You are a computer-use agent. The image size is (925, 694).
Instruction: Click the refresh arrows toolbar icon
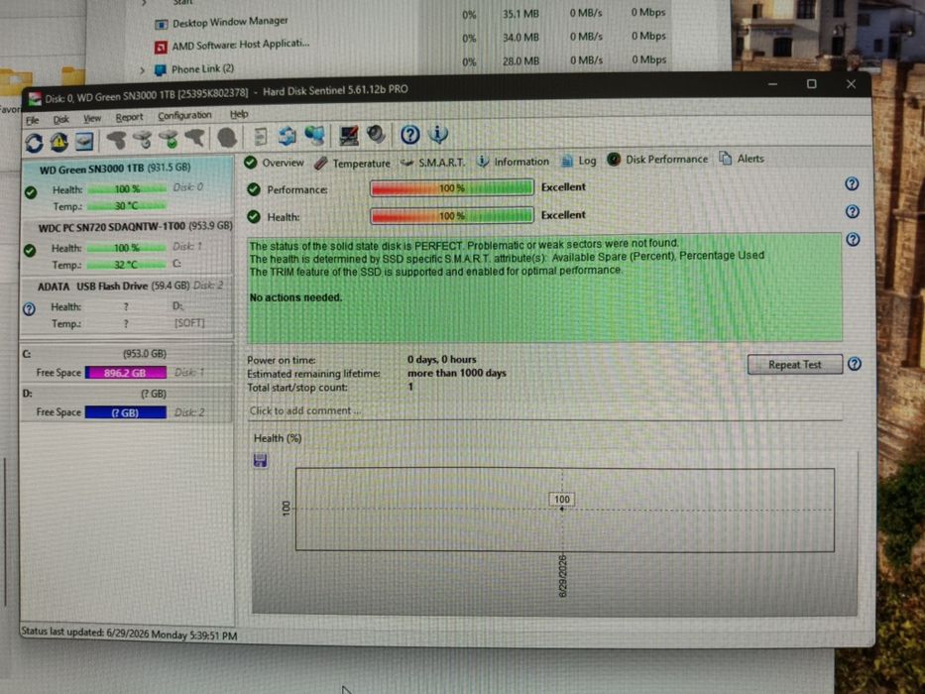34,142
